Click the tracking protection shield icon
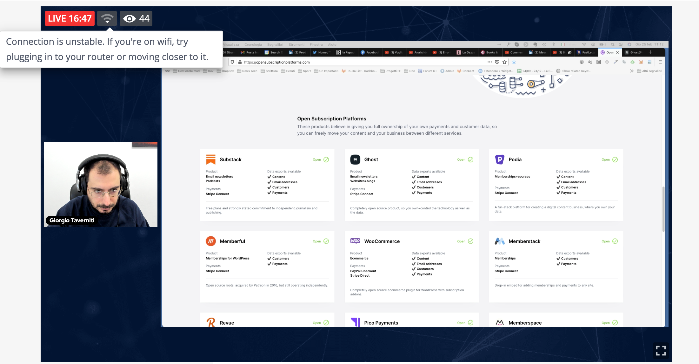Viewport: 699px width, 364px height. 232,62
